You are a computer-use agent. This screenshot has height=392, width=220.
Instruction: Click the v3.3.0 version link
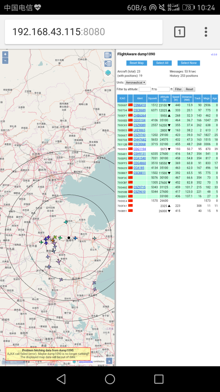tap(214, 55)
